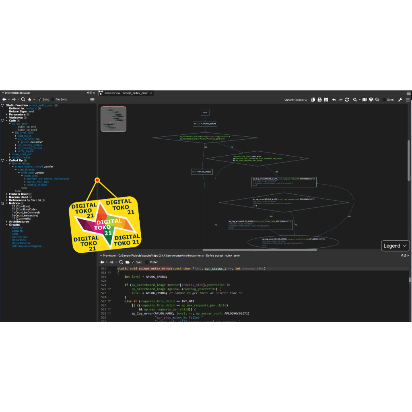The image size is (412, 412).
Task: Collapse Information Browser title chevron
Action: tap(3, 93)
